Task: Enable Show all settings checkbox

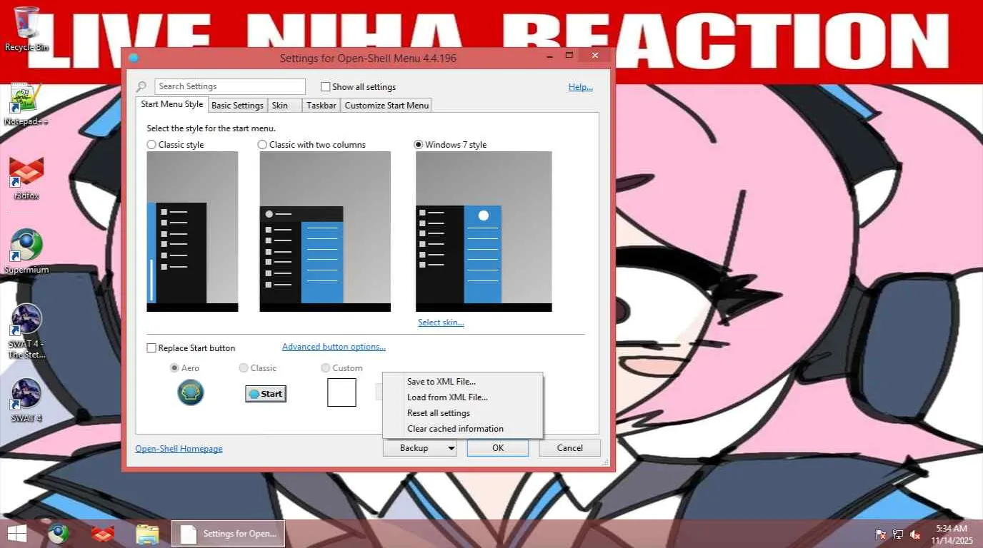Action: [325, 87]
